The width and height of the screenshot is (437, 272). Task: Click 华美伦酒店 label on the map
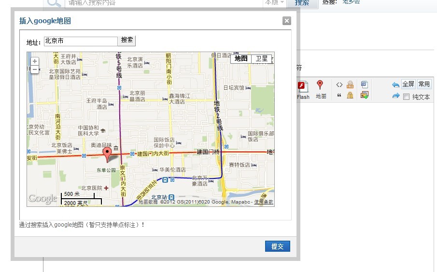click(172, 170)
